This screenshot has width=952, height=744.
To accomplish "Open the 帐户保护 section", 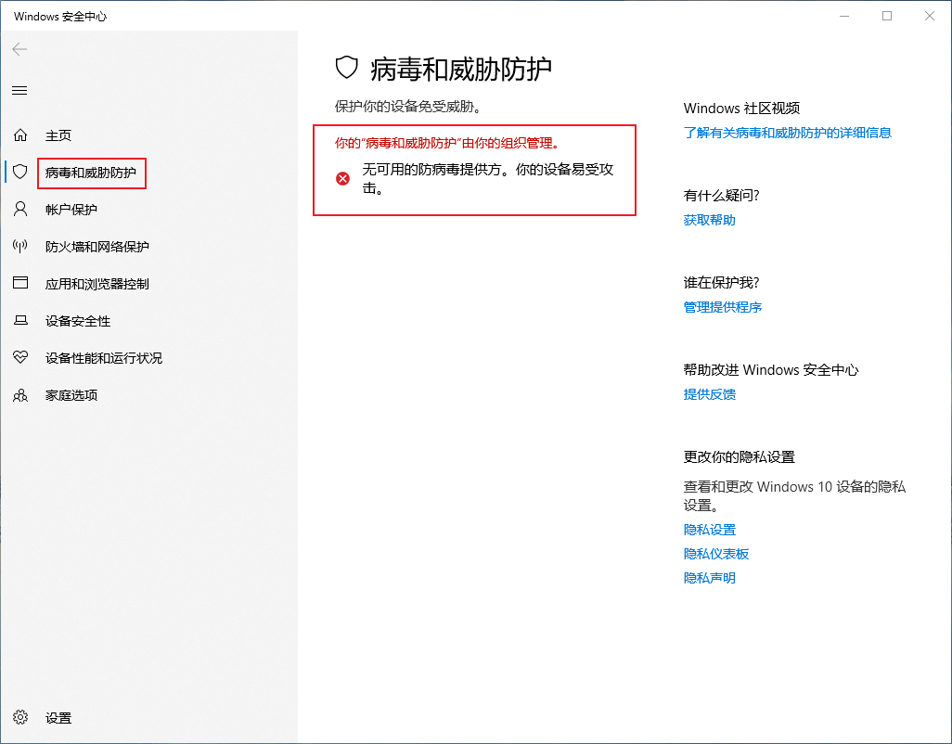I will (148, 210).
